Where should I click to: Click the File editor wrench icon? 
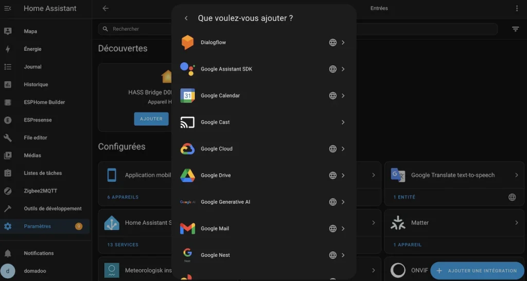(8, 138)
